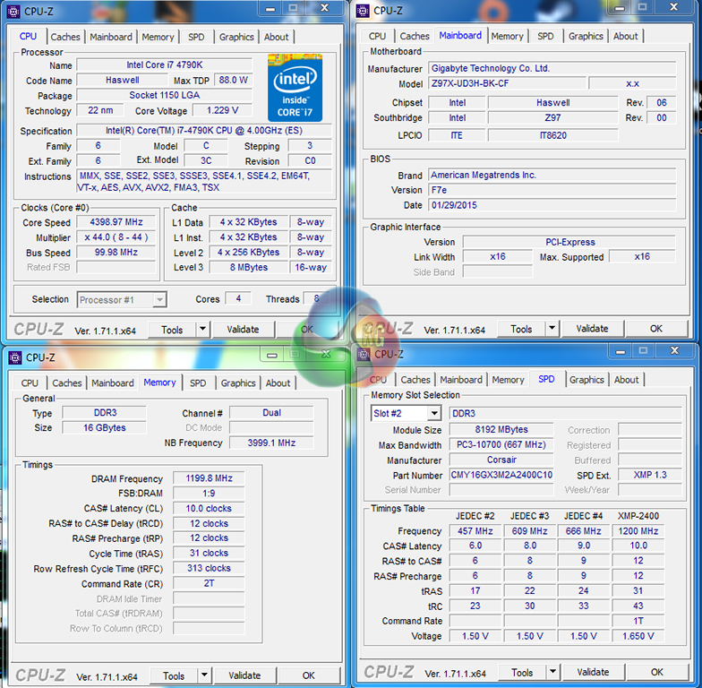Viewport: 702px width, 688px height.
Task: Select the CPU tab in the Memory window
Action: pyautogui.click(x=30, y=383)
